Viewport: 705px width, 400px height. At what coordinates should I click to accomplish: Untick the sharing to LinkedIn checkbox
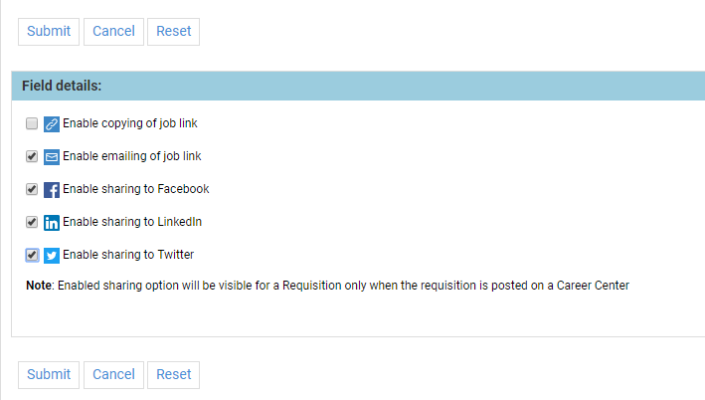pos(32,222)
